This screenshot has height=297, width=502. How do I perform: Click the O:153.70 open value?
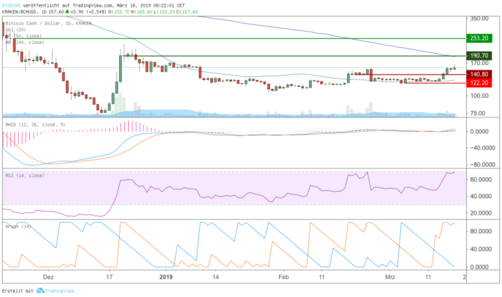(119, 12)
